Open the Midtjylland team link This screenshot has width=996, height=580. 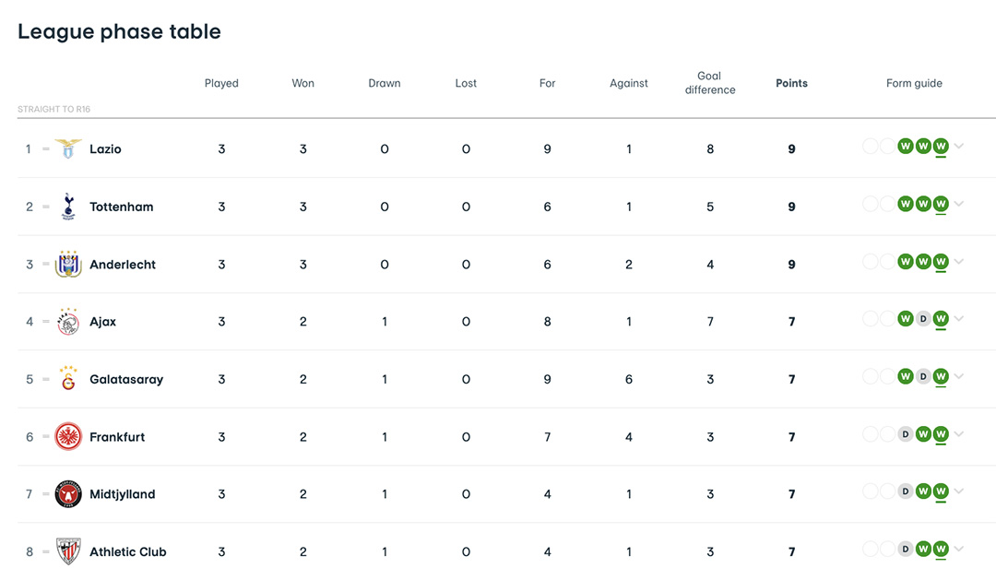[122, 494]
